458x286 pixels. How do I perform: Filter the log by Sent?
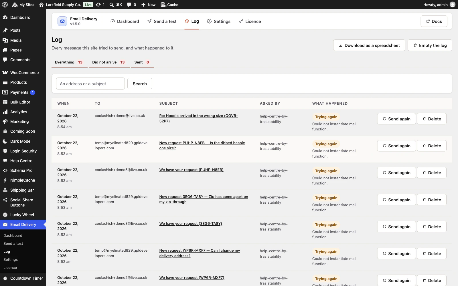142,62
